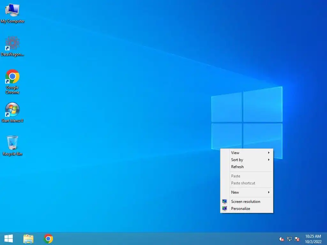Screen dimensions: 327x245
Task: Select the Google Chrome desktop shortcut
Action: coord(12,82)
